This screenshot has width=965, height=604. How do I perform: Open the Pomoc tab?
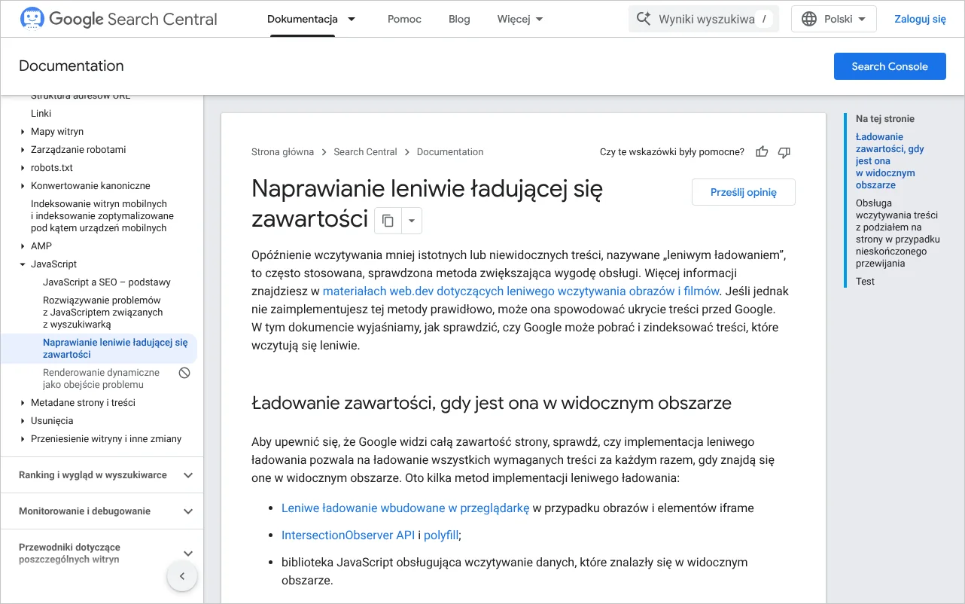coord(404,19)
